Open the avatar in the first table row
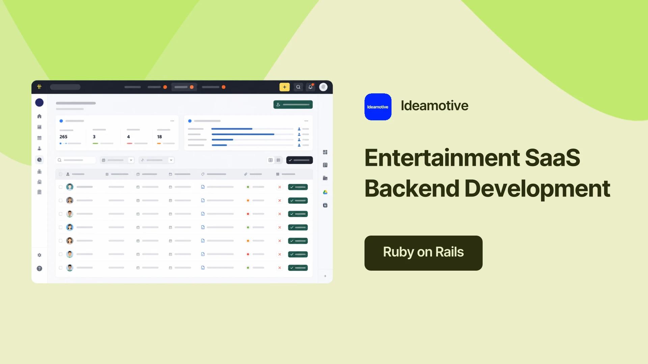This screenshot has width=648, height=364. [x=70, y=187]
